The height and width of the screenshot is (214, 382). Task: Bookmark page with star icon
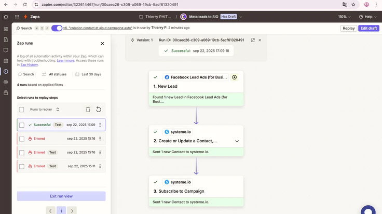click(353, 4)
